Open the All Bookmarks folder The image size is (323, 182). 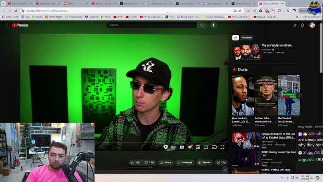pos(312,17)
